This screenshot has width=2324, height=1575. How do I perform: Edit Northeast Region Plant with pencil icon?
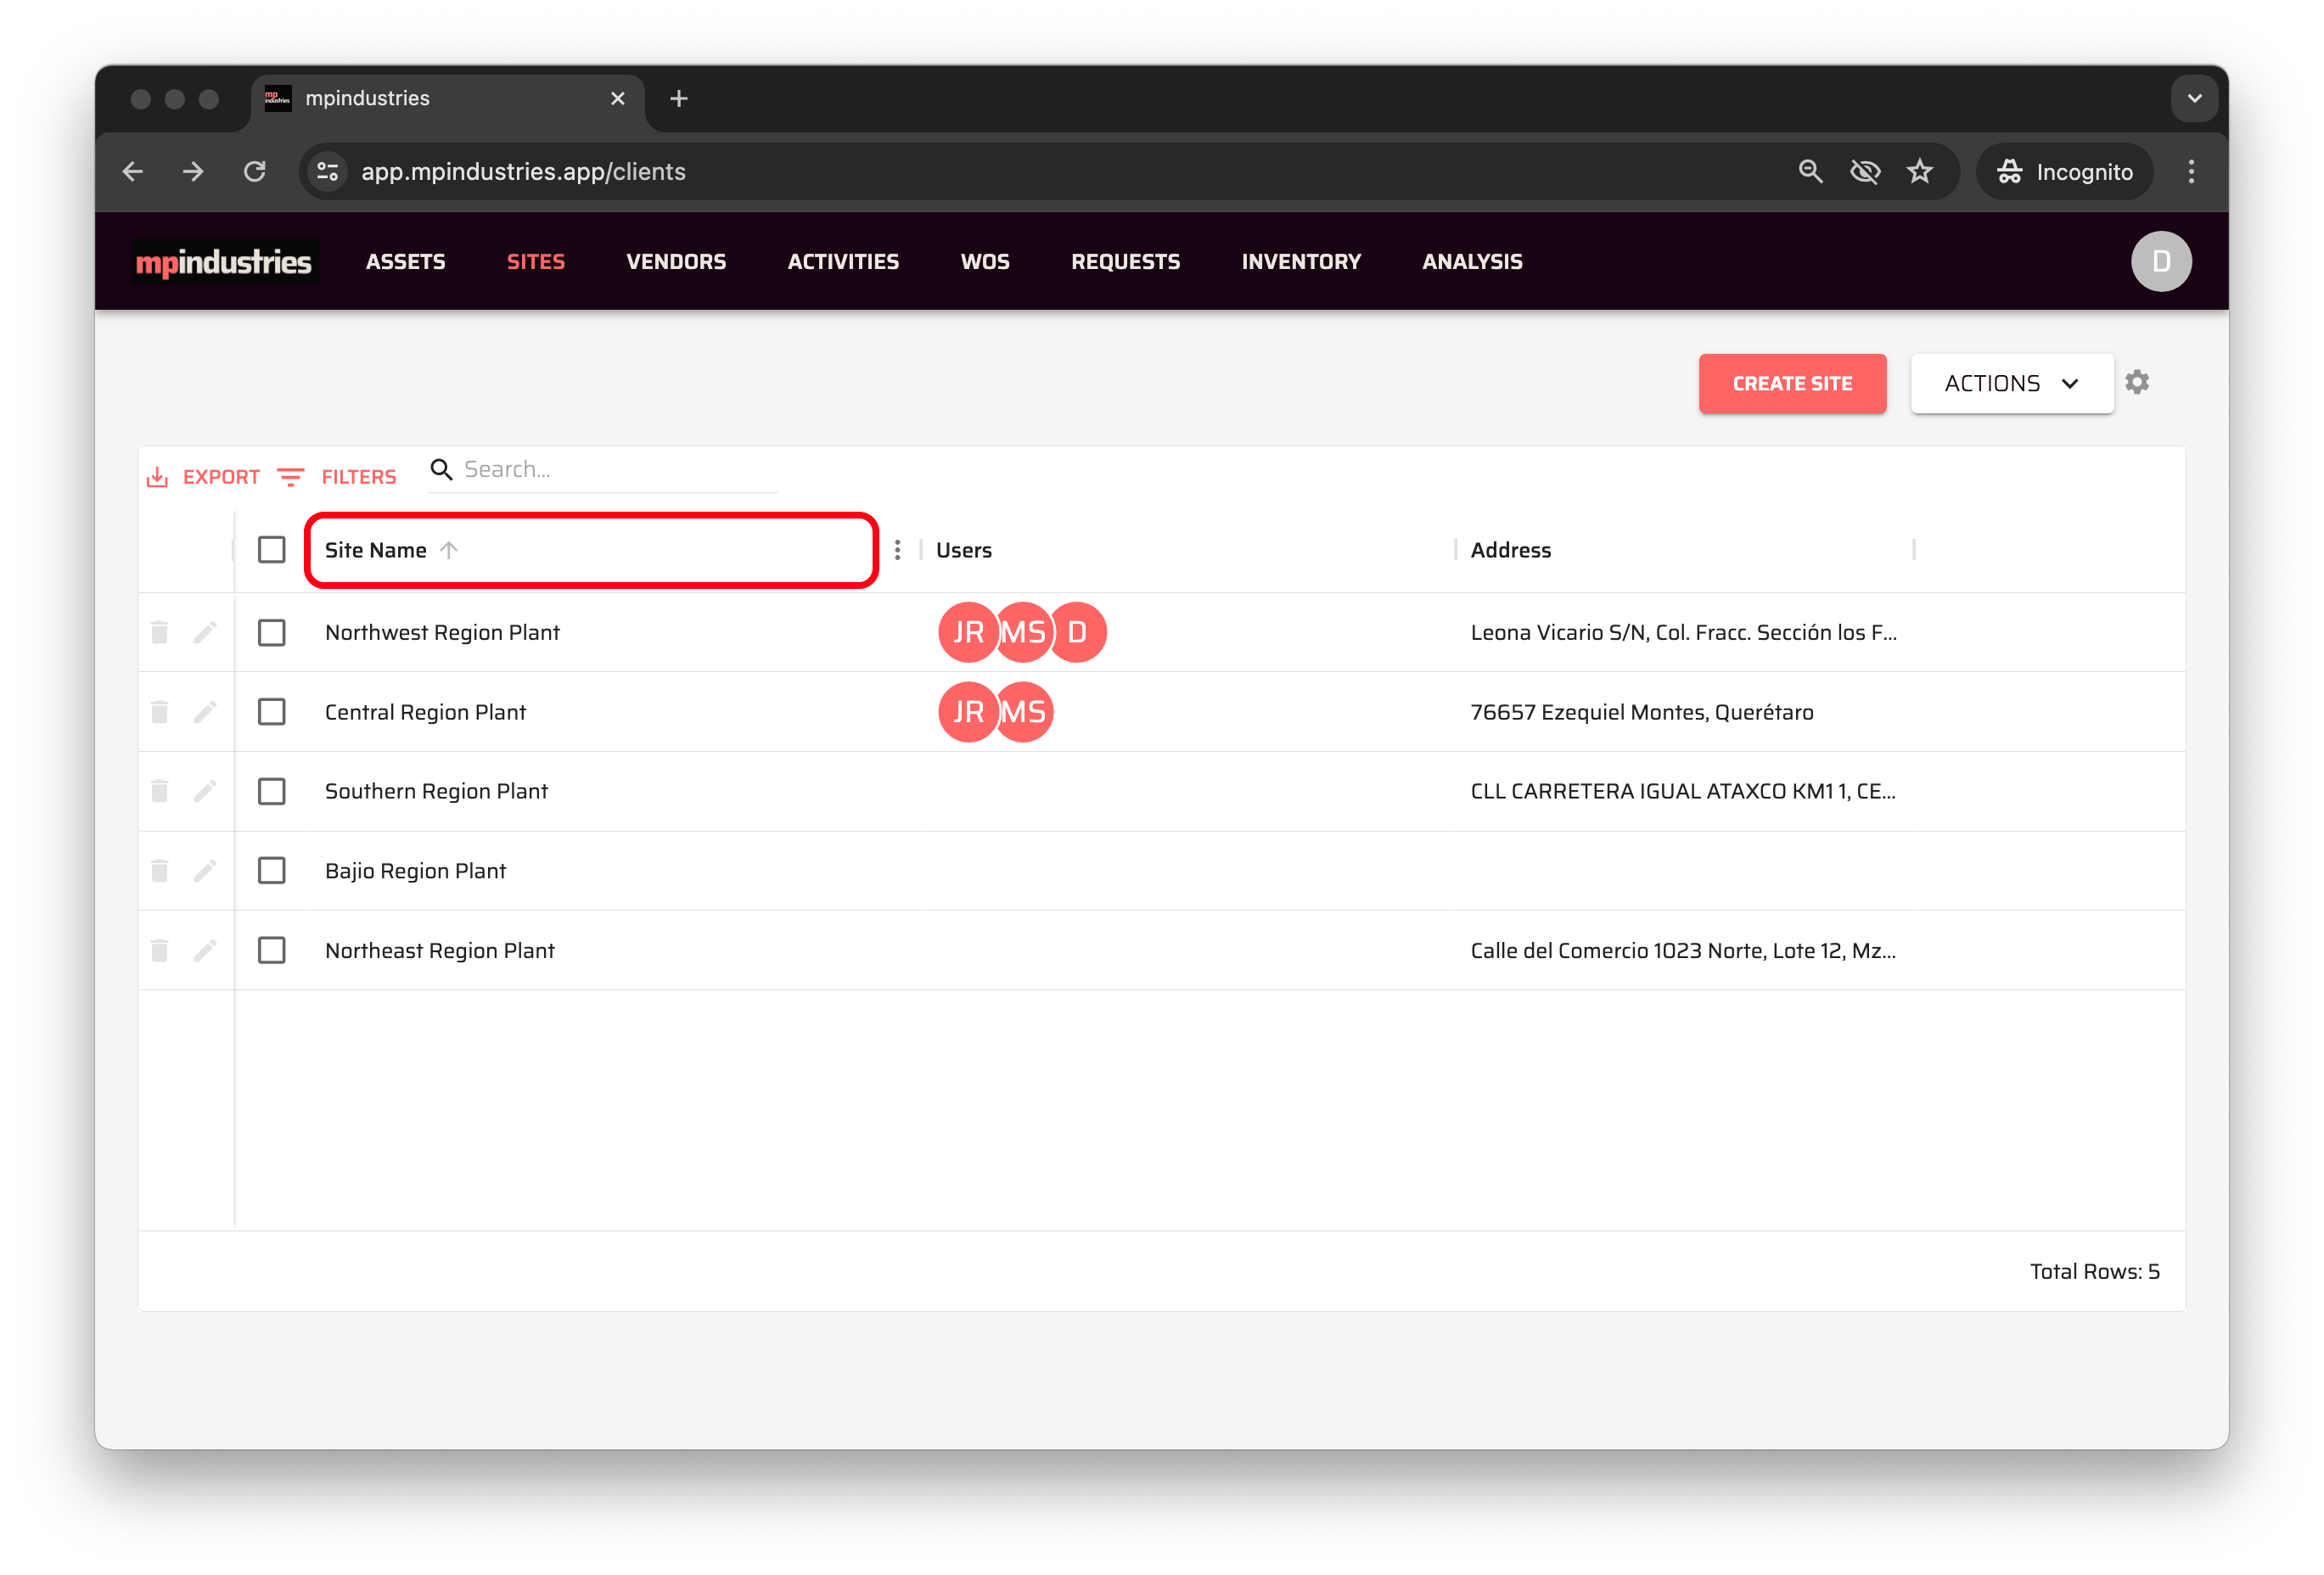pyautogui.click(x=205, y=950)
